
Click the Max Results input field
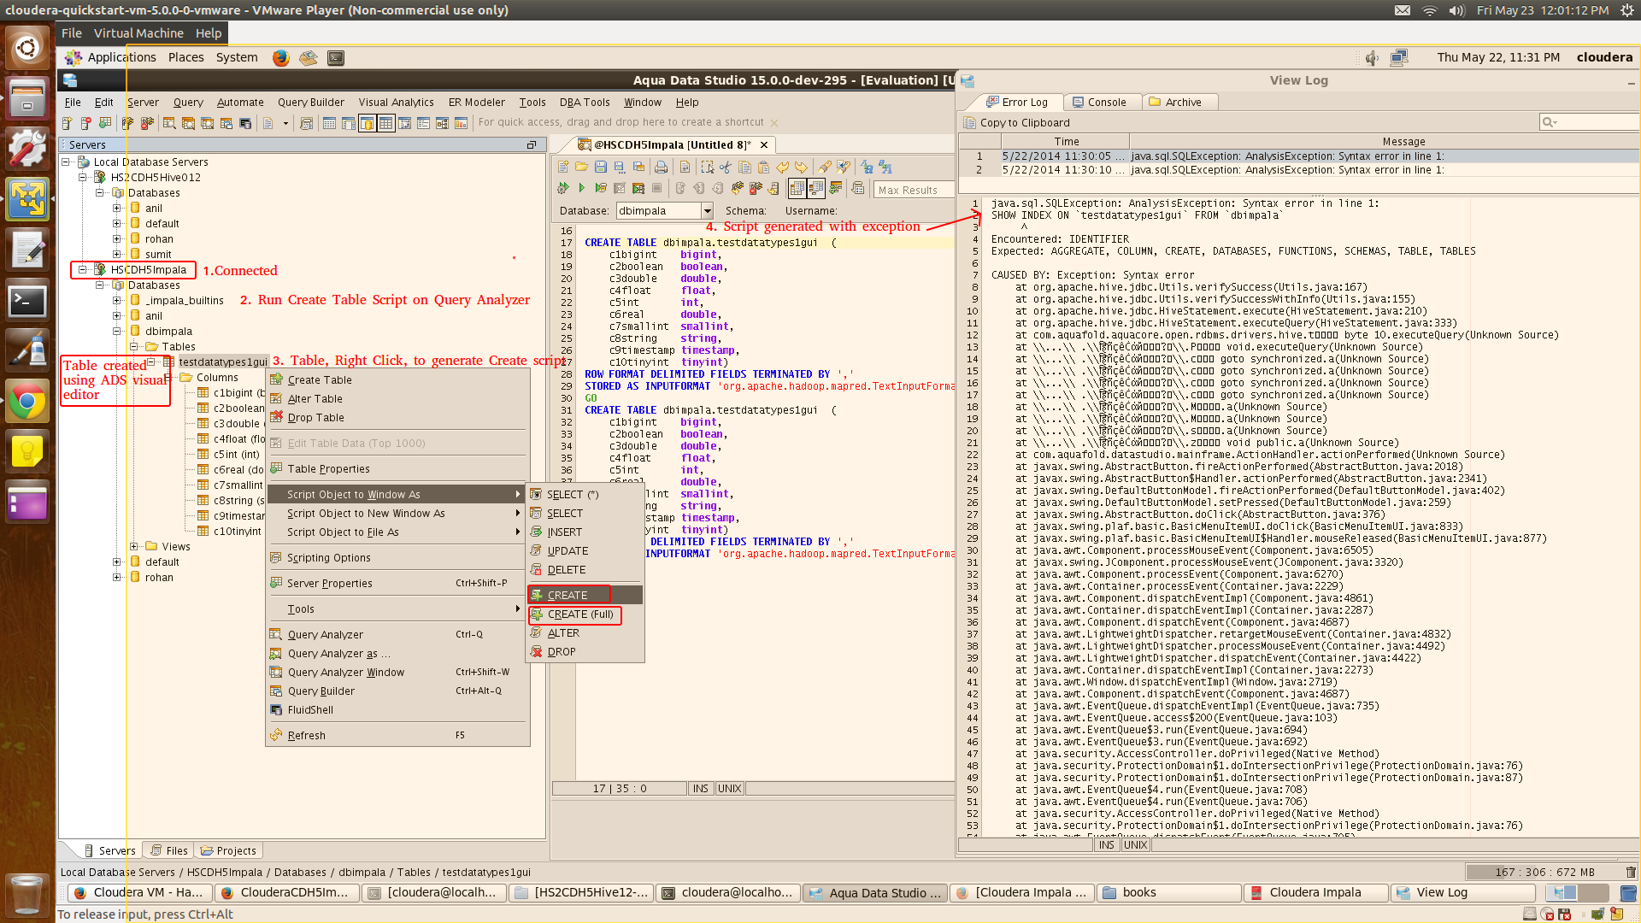[x=914, y=190]
